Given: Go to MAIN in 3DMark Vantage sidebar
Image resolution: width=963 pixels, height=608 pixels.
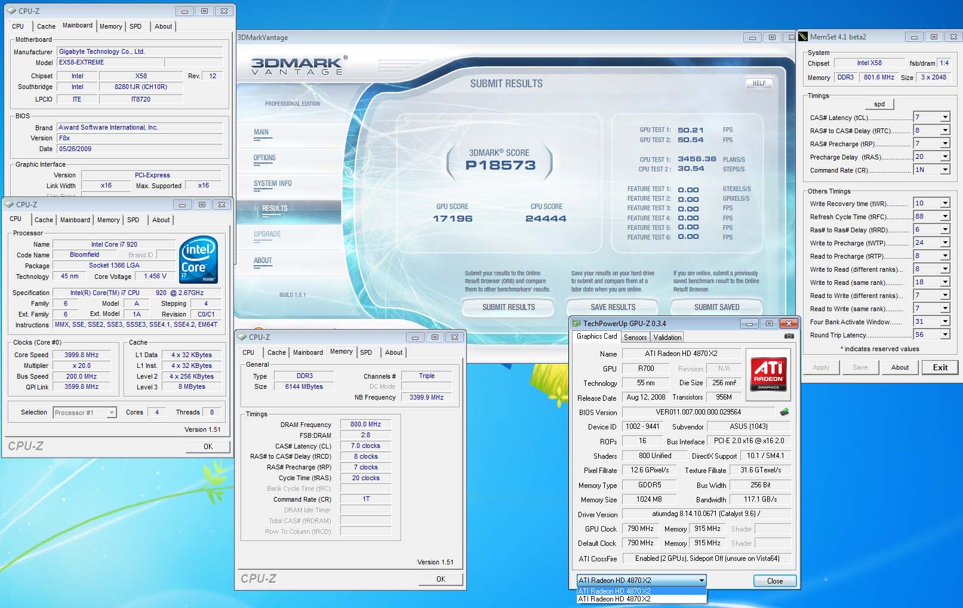Looking at the screenshot, I should 261,133.
